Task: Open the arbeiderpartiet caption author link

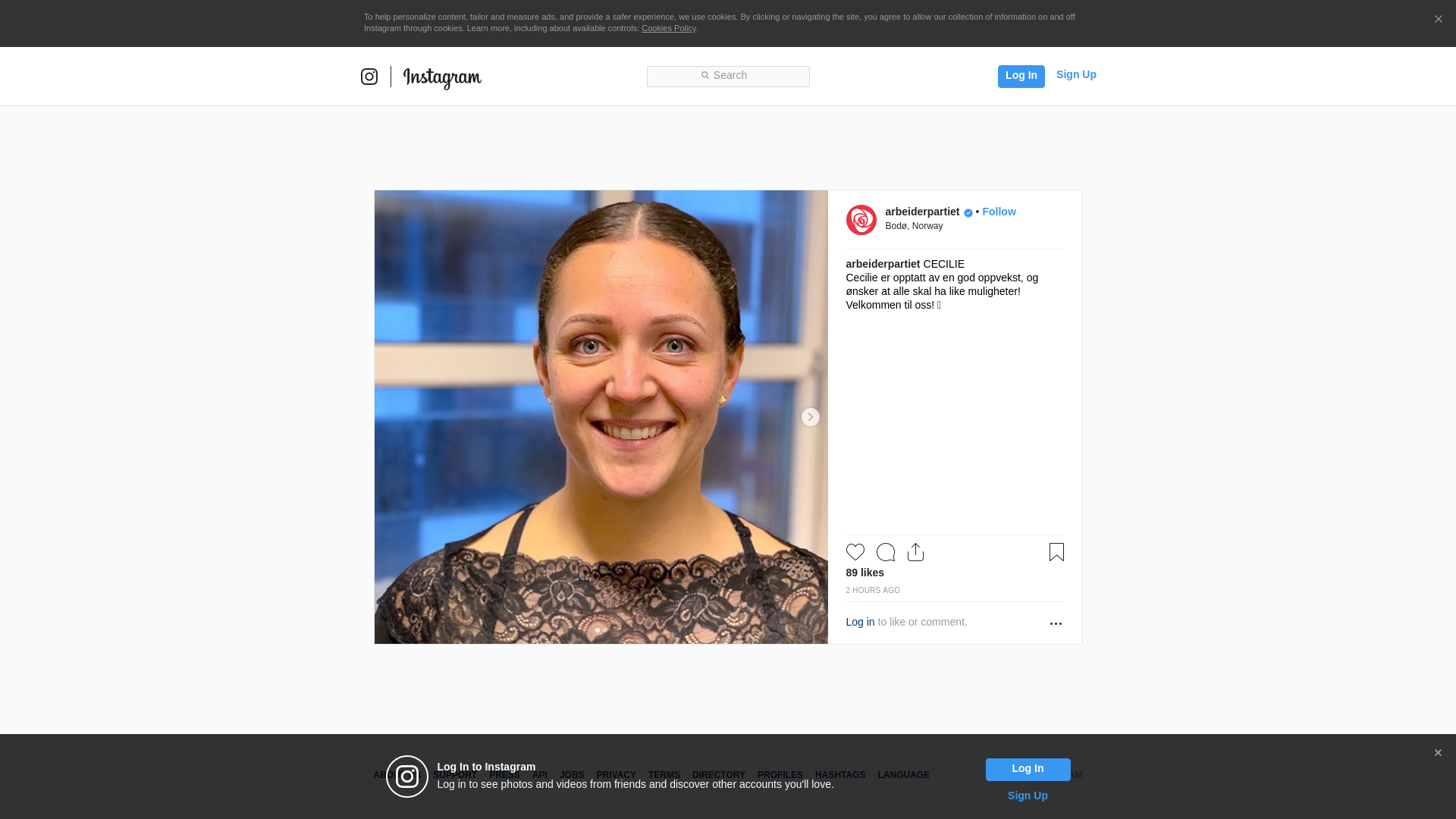Action: [x=883, y=264]
